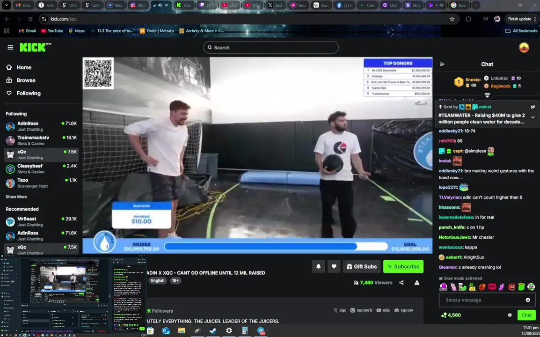Open chat settings gear
This screenshot has height=337, width=540.
tap(510, 315)
